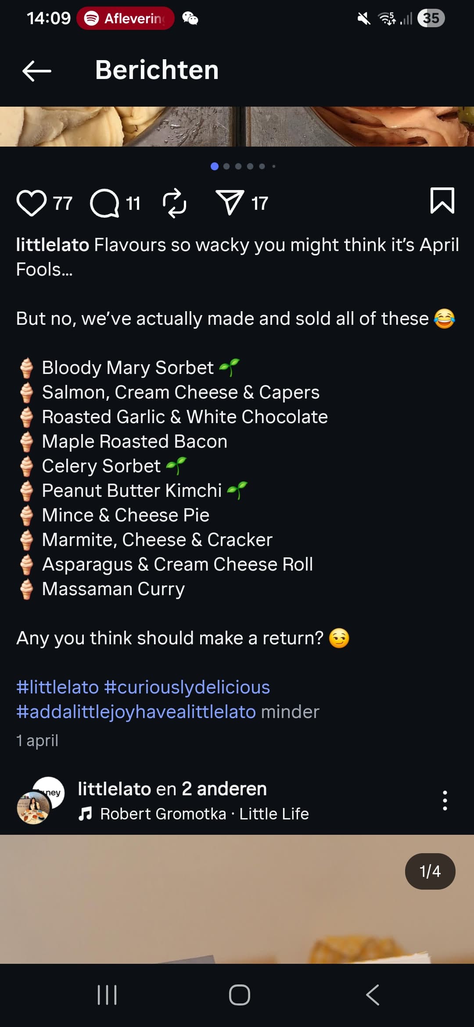Open the #littlelato hashtag
This screenshot has height=1027, width=474.
57,687
